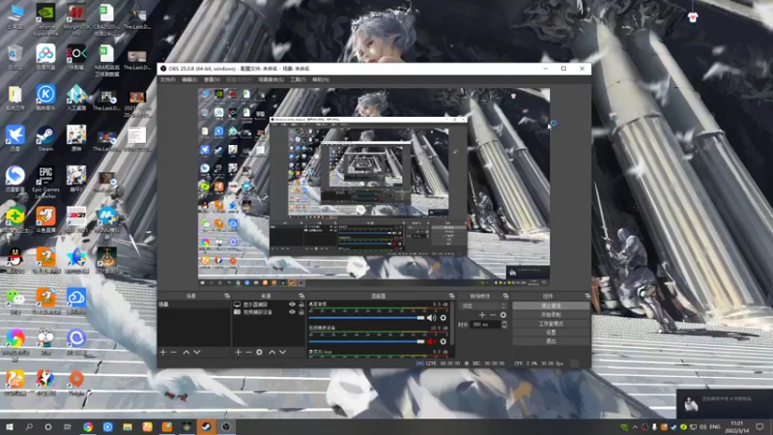Pop out the Audio Mixer (混音器) dock panel
This screenshot has height=435, width=773.
coord(451,296)
